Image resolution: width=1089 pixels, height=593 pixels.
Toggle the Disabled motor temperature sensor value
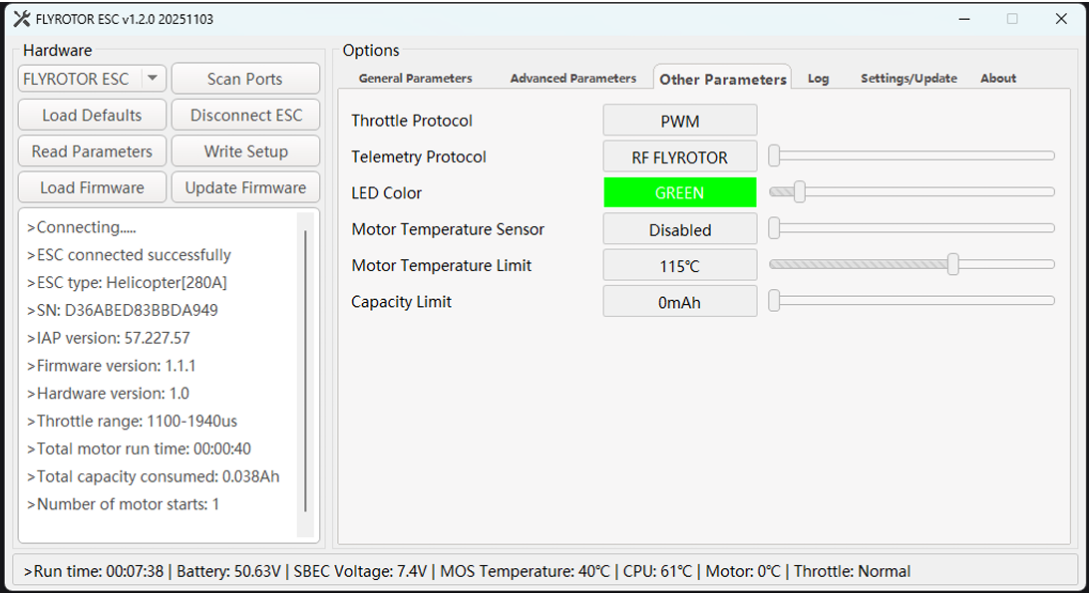[x=679, y=229]
